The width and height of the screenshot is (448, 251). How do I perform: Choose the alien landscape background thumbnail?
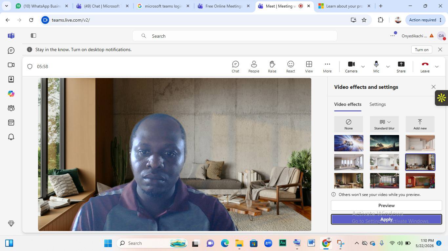(x=384, y=143)
